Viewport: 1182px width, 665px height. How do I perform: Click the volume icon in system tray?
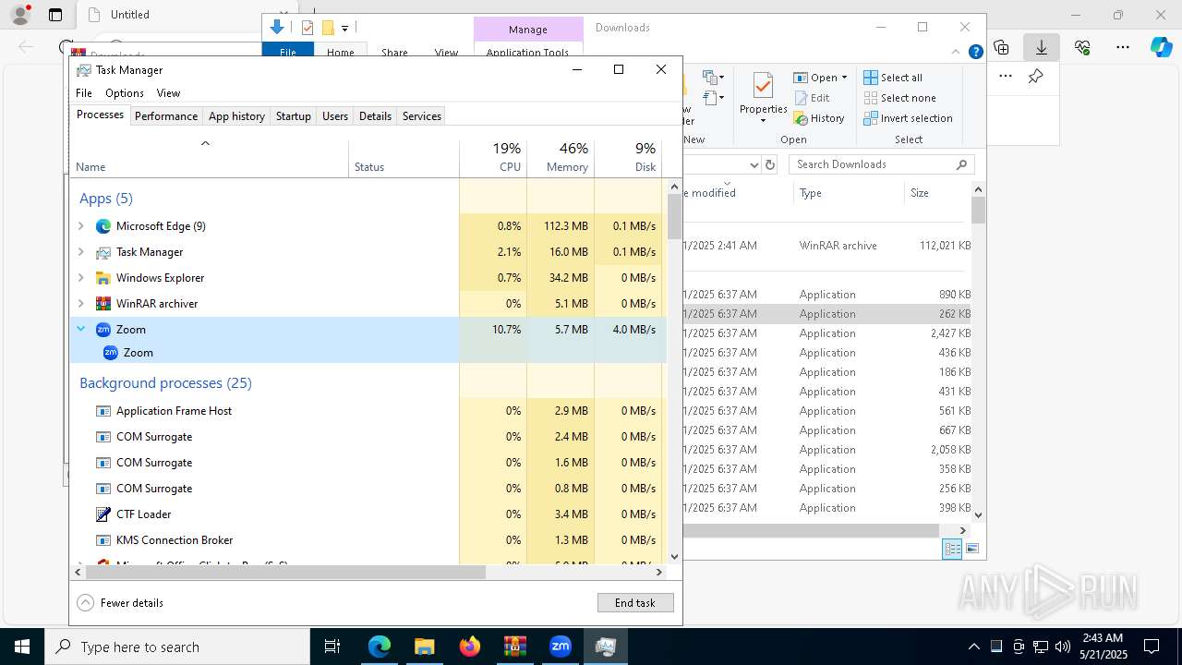tap(1063, 647)
